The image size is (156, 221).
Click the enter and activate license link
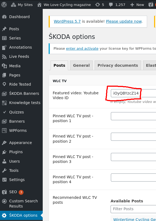pyautogui.click(x=82, y=49)
